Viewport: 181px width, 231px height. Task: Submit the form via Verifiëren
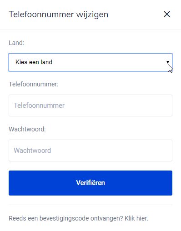tap(90, 183)
